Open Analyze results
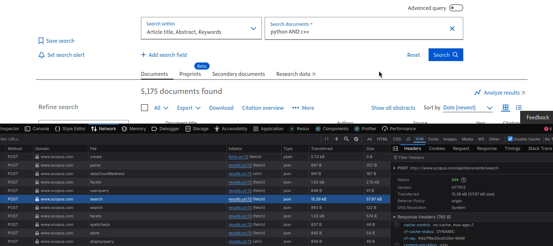Viewport: 553px width, 246px height. click(500, 93)
